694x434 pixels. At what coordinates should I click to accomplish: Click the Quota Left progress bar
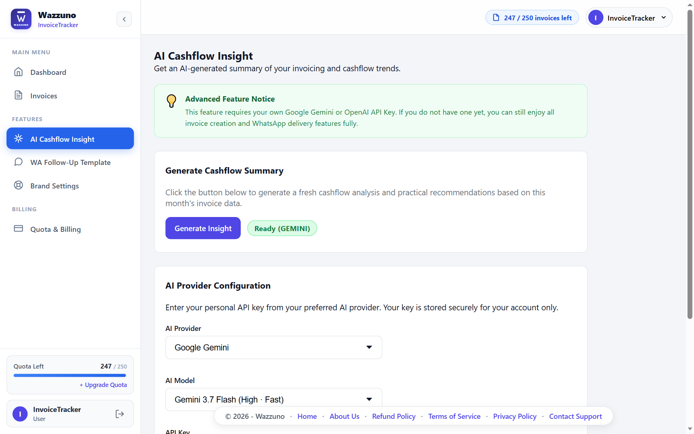tap(70, 375)
